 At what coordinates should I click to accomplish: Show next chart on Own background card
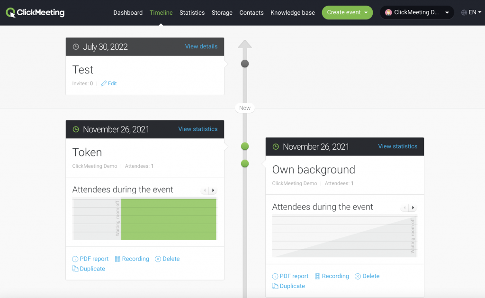[x=413, y=208]
